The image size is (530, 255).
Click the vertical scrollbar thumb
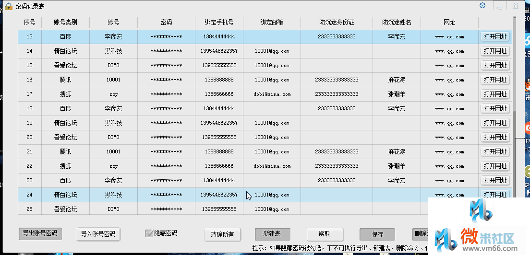515,153
